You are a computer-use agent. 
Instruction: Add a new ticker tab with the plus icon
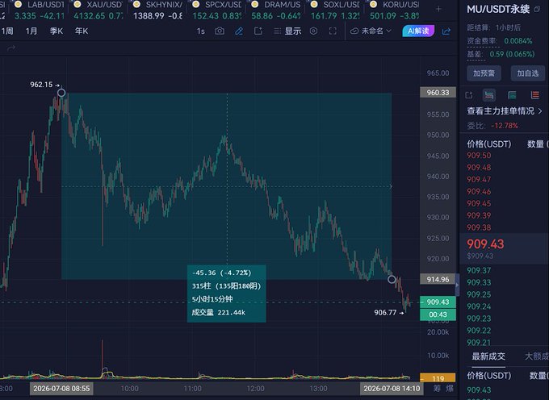[x=438, y=9]
